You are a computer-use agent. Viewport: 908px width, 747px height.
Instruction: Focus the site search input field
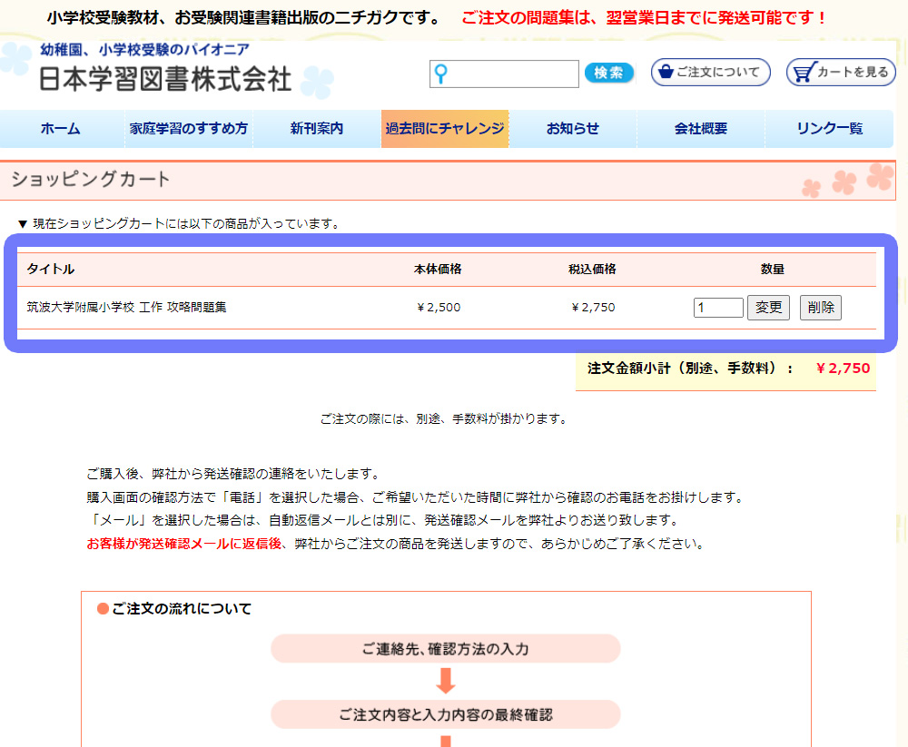[x=504, y=74]
